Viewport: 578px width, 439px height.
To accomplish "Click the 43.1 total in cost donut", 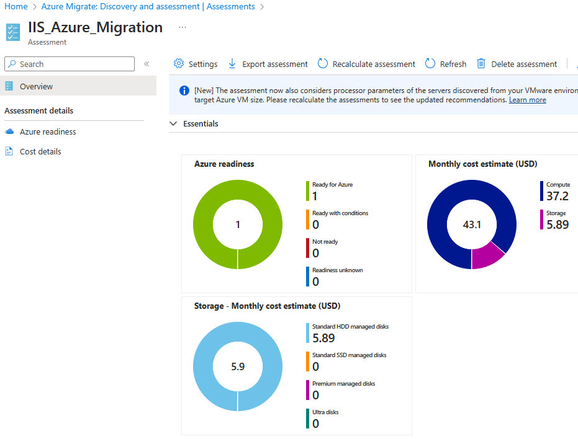I will coord(472,224).
